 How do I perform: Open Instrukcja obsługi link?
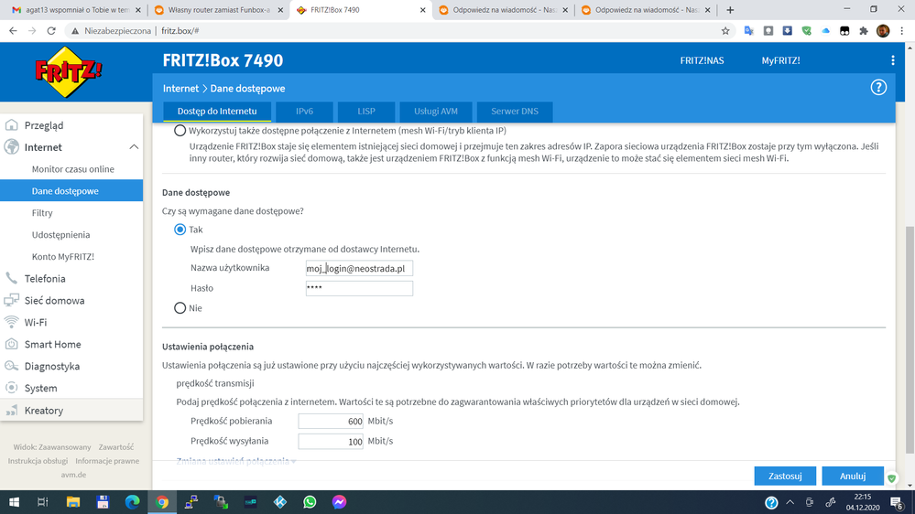pyautogui.click(x=38, y=461)
